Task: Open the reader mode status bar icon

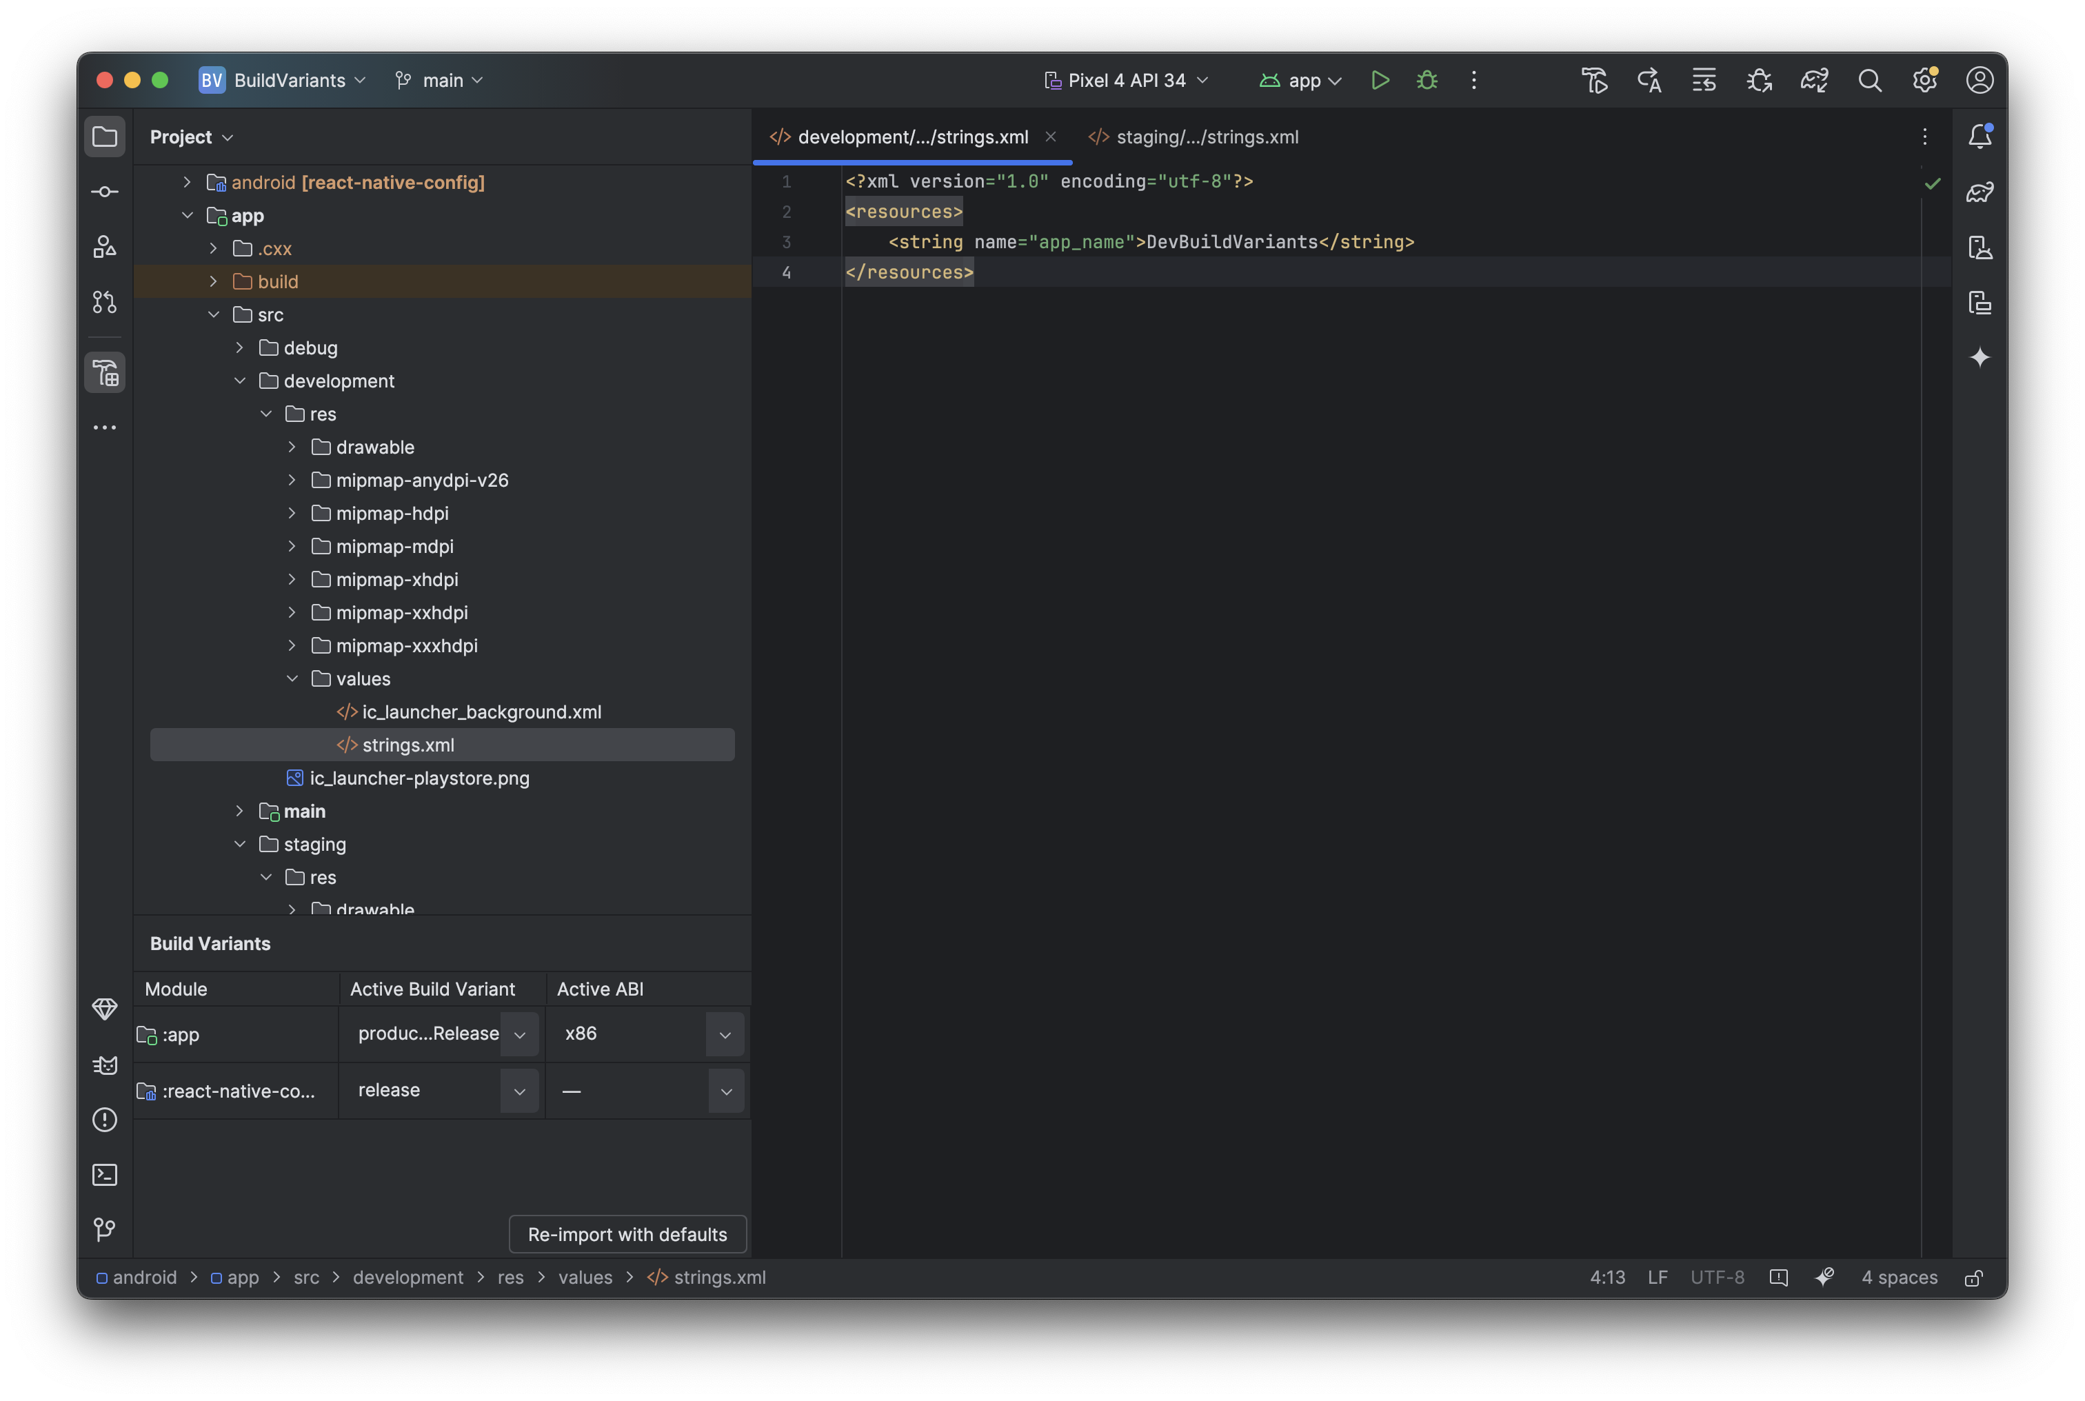Action: 1779,1278
